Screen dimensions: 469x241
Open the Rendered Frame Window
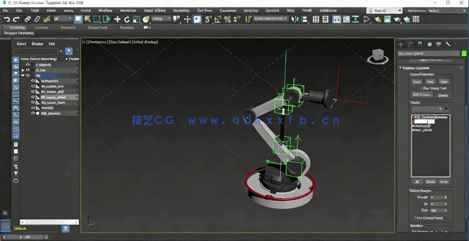[x=388, y=19]
